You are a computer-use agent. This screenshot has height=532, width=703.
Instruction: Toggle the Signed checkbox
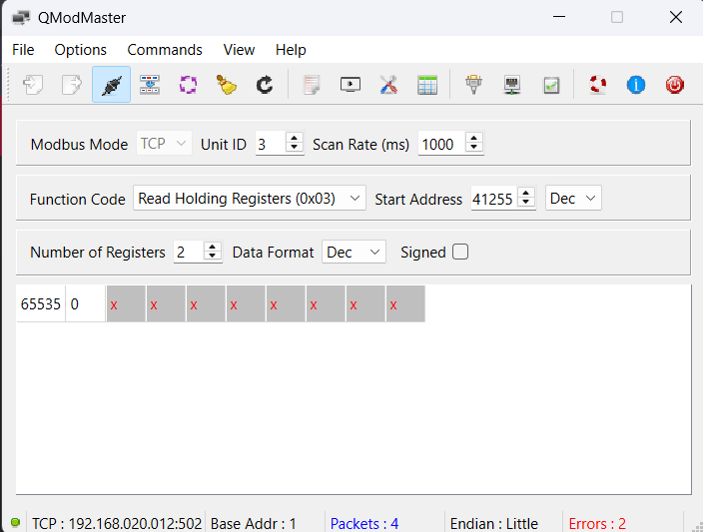tap(460, 252)
